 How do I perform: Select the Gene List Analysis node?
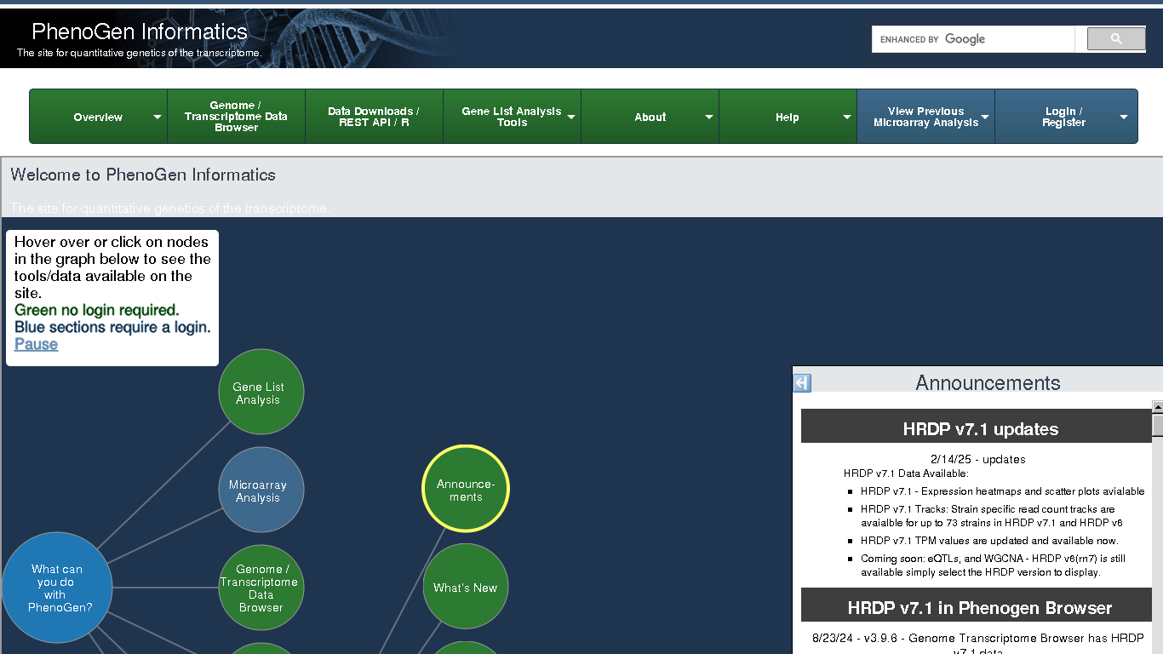(x=261, y=393)
